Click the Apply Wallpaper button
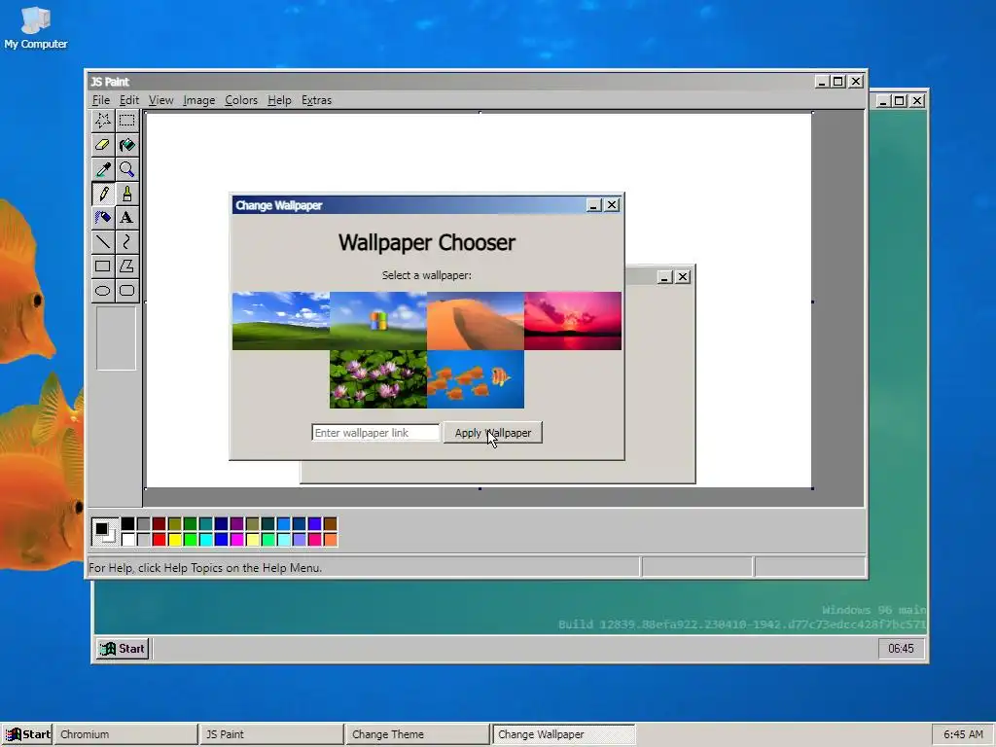This screenshot has height=747, width=996. 493,433
